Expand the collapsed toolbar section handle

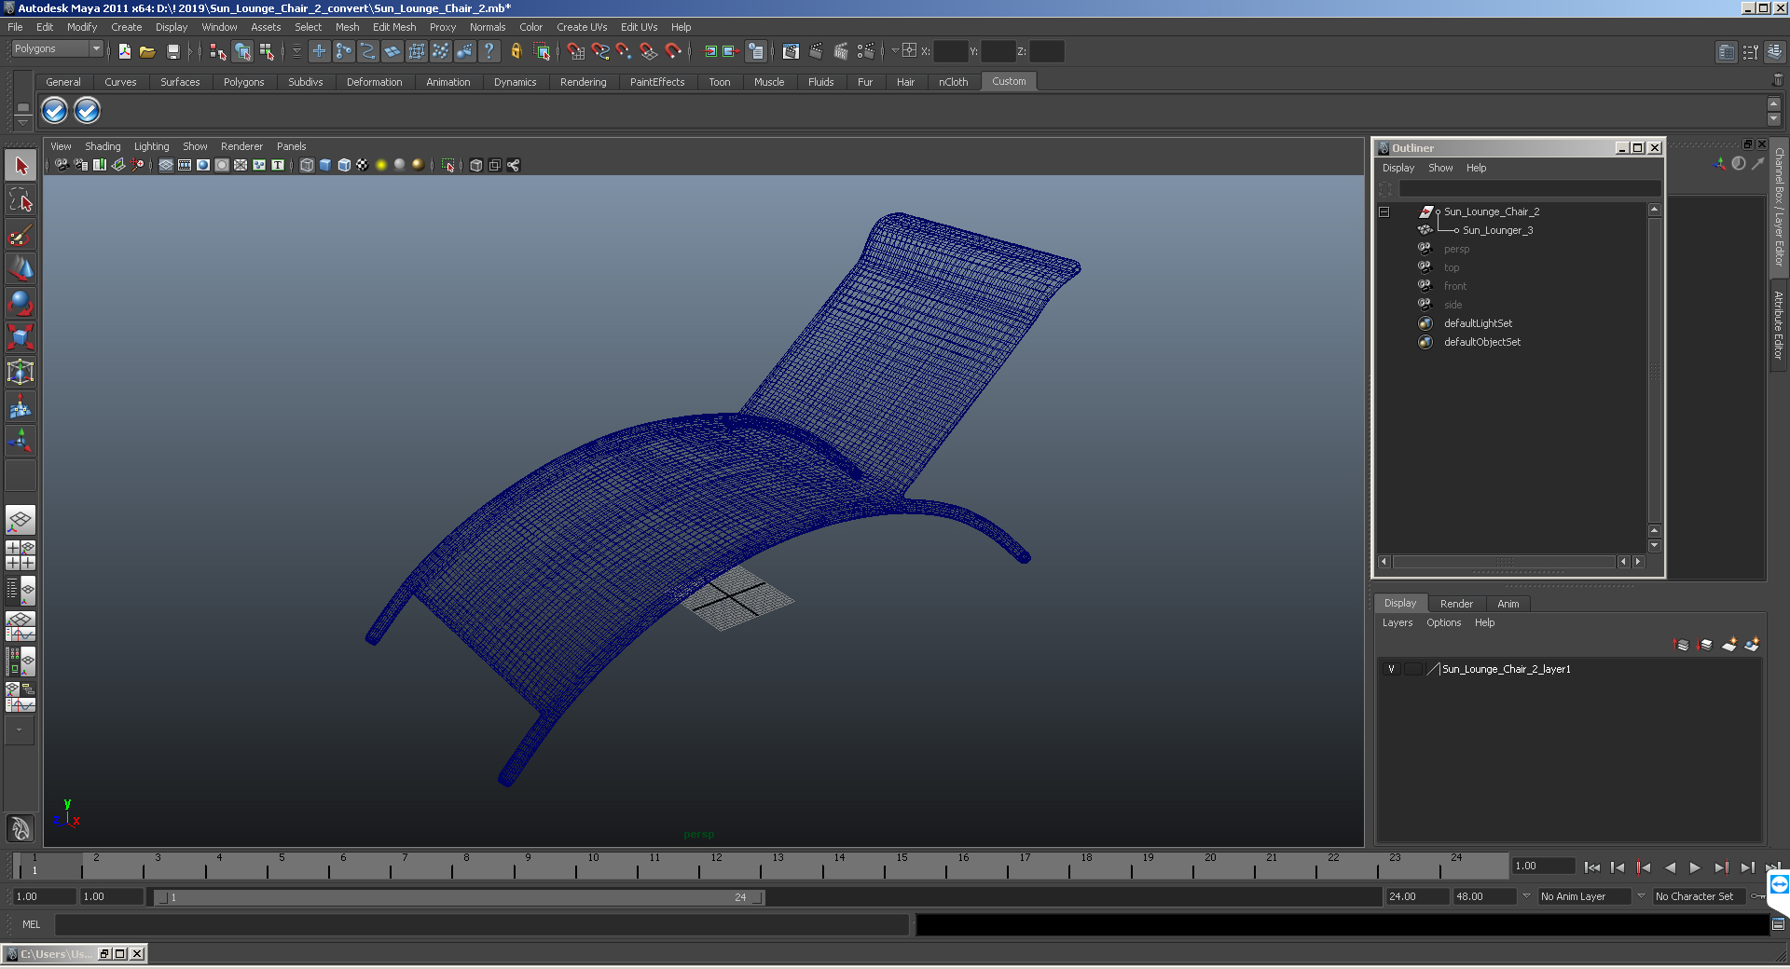click(189, 51)
